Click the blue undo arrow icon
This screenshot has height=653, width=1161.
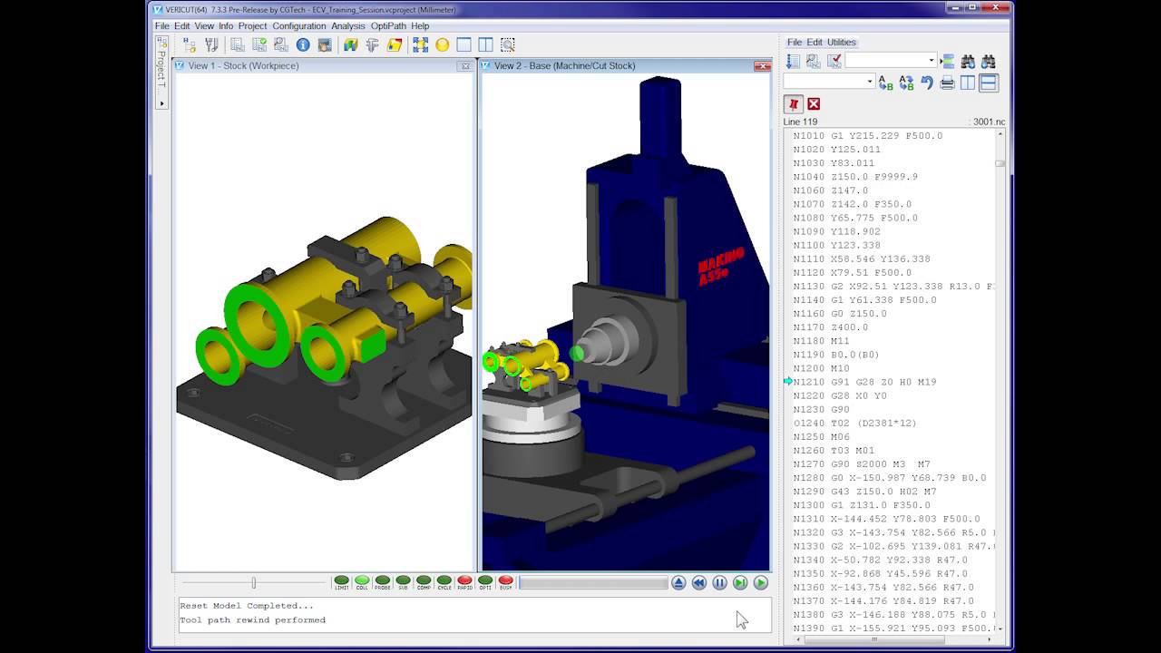(926, 83)
